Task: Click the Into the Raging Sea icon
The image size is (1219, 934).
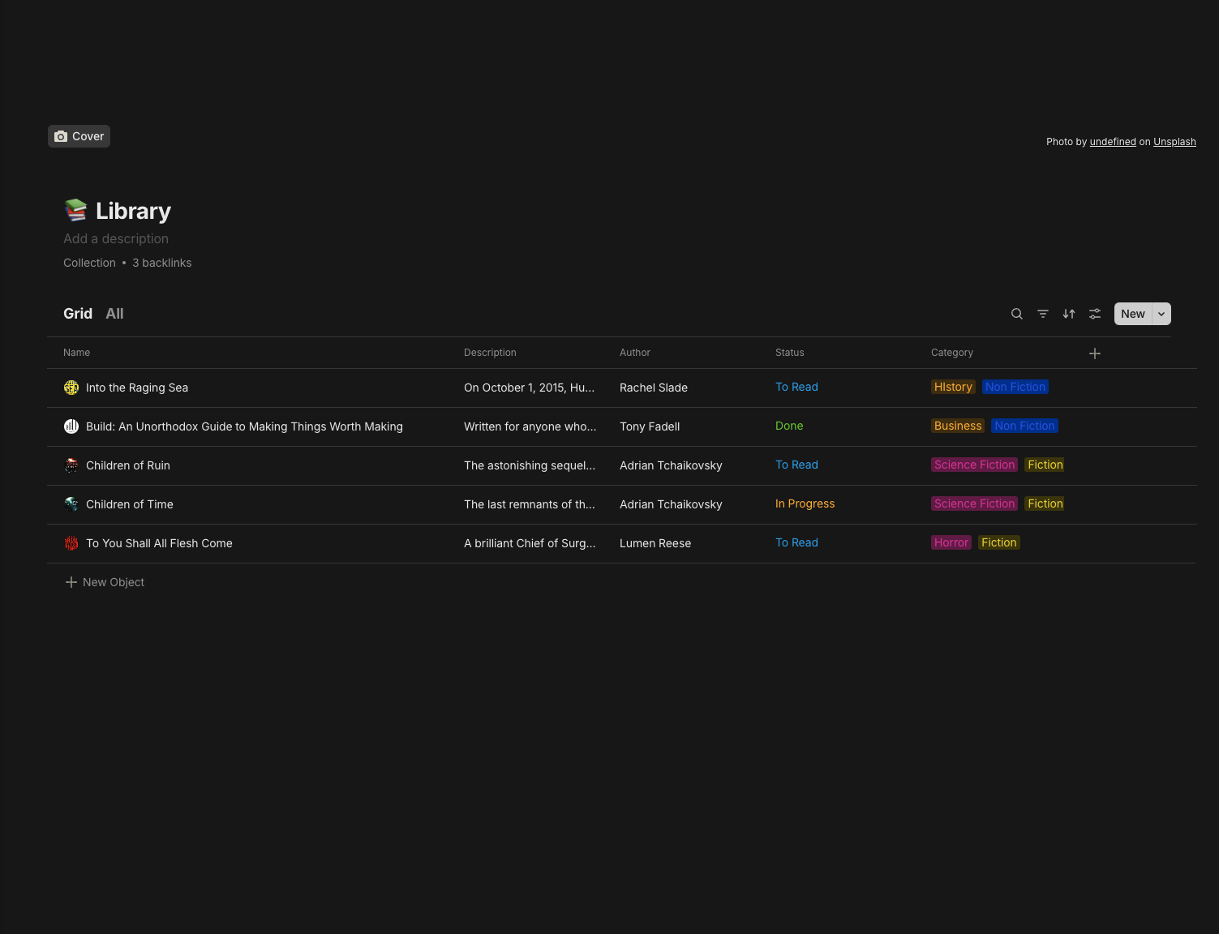Action: (71, 388)
